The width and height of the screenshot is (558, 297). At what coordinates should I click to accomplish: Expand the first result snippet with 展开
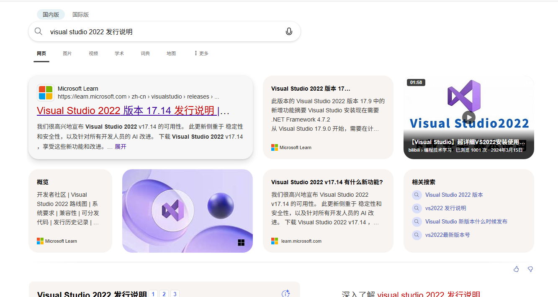point(121,147)
